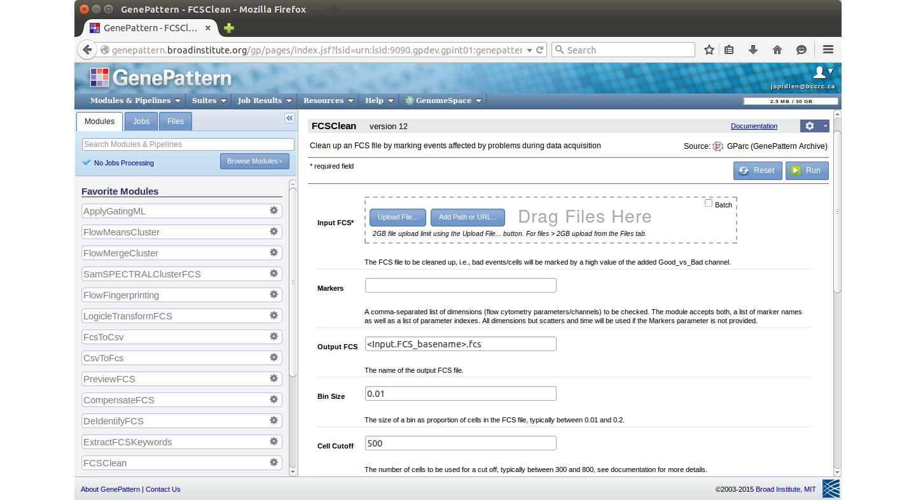Viewport: 916px width, 500px height.
Task: Open gear menu for LogicleTransformFCS module
Action: click(274, 316)
